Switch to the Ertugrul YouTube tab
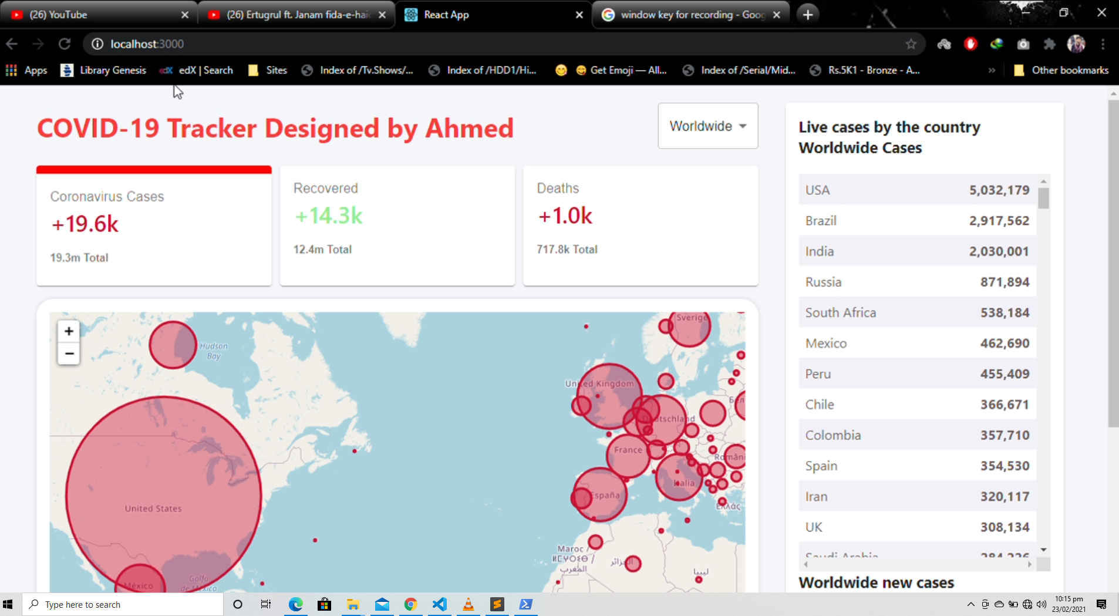 point(296,15)
